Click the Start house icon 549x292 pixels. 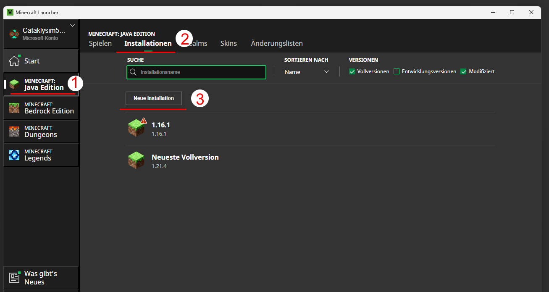coord(14,61)
